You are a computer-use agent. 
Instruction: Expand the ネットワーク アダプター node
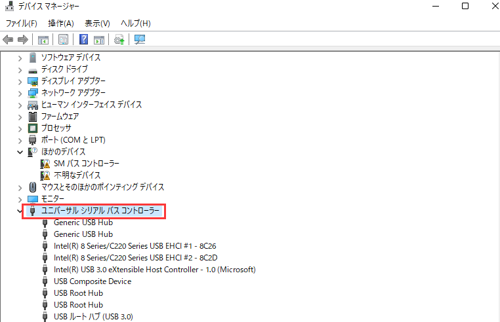pos(20,93)
